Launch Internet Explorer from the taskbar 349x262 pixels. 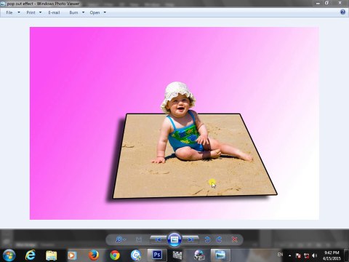(x=31, y=255)
